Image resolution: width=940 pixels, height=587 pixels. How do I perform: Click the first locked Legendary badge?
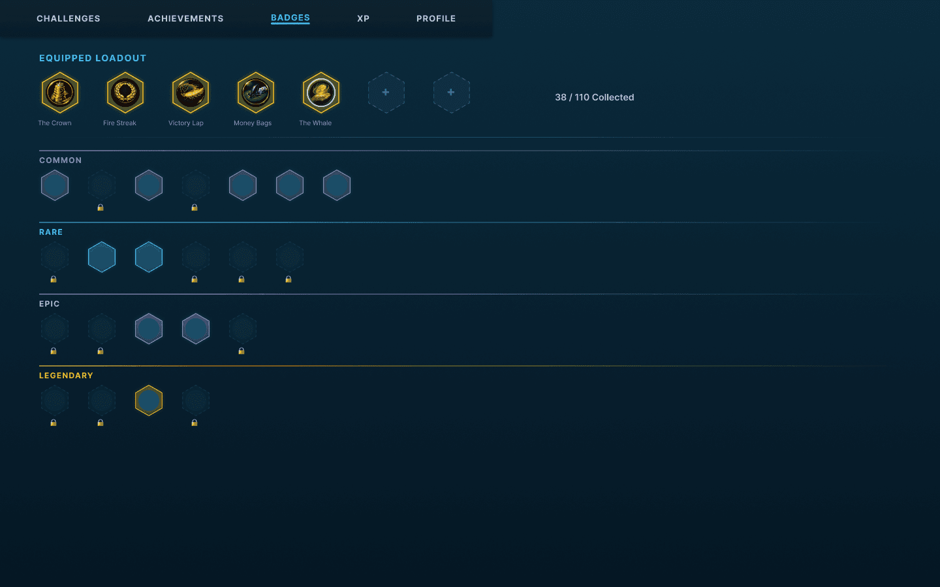click(x=55, y=400)
